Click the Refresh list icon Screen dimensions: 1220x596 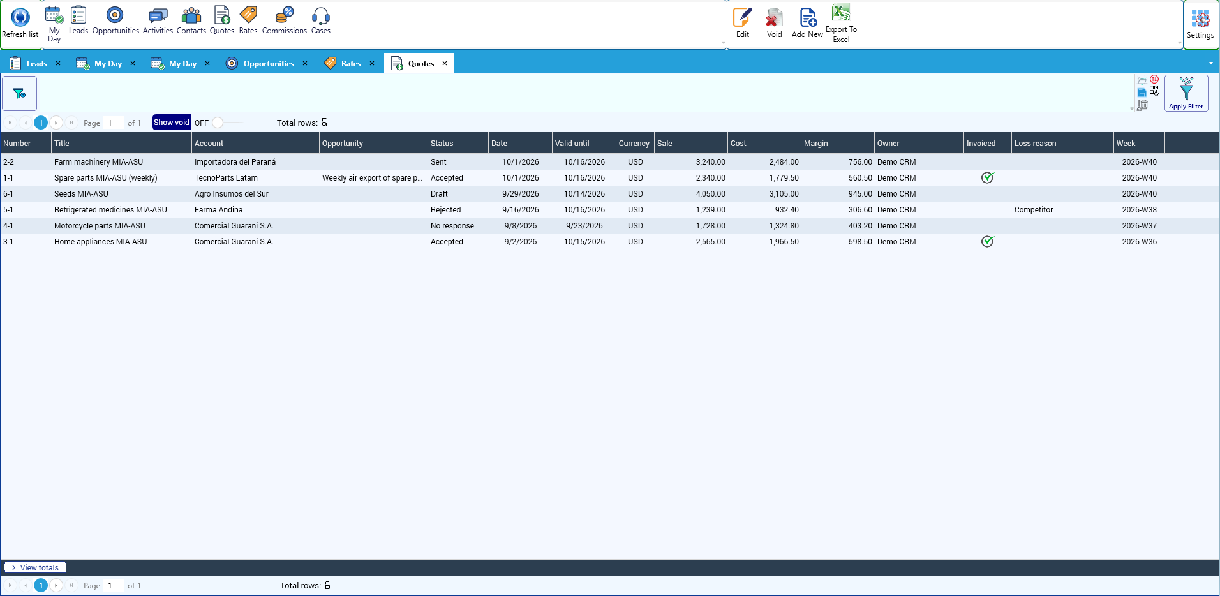[x=20, y=23]
